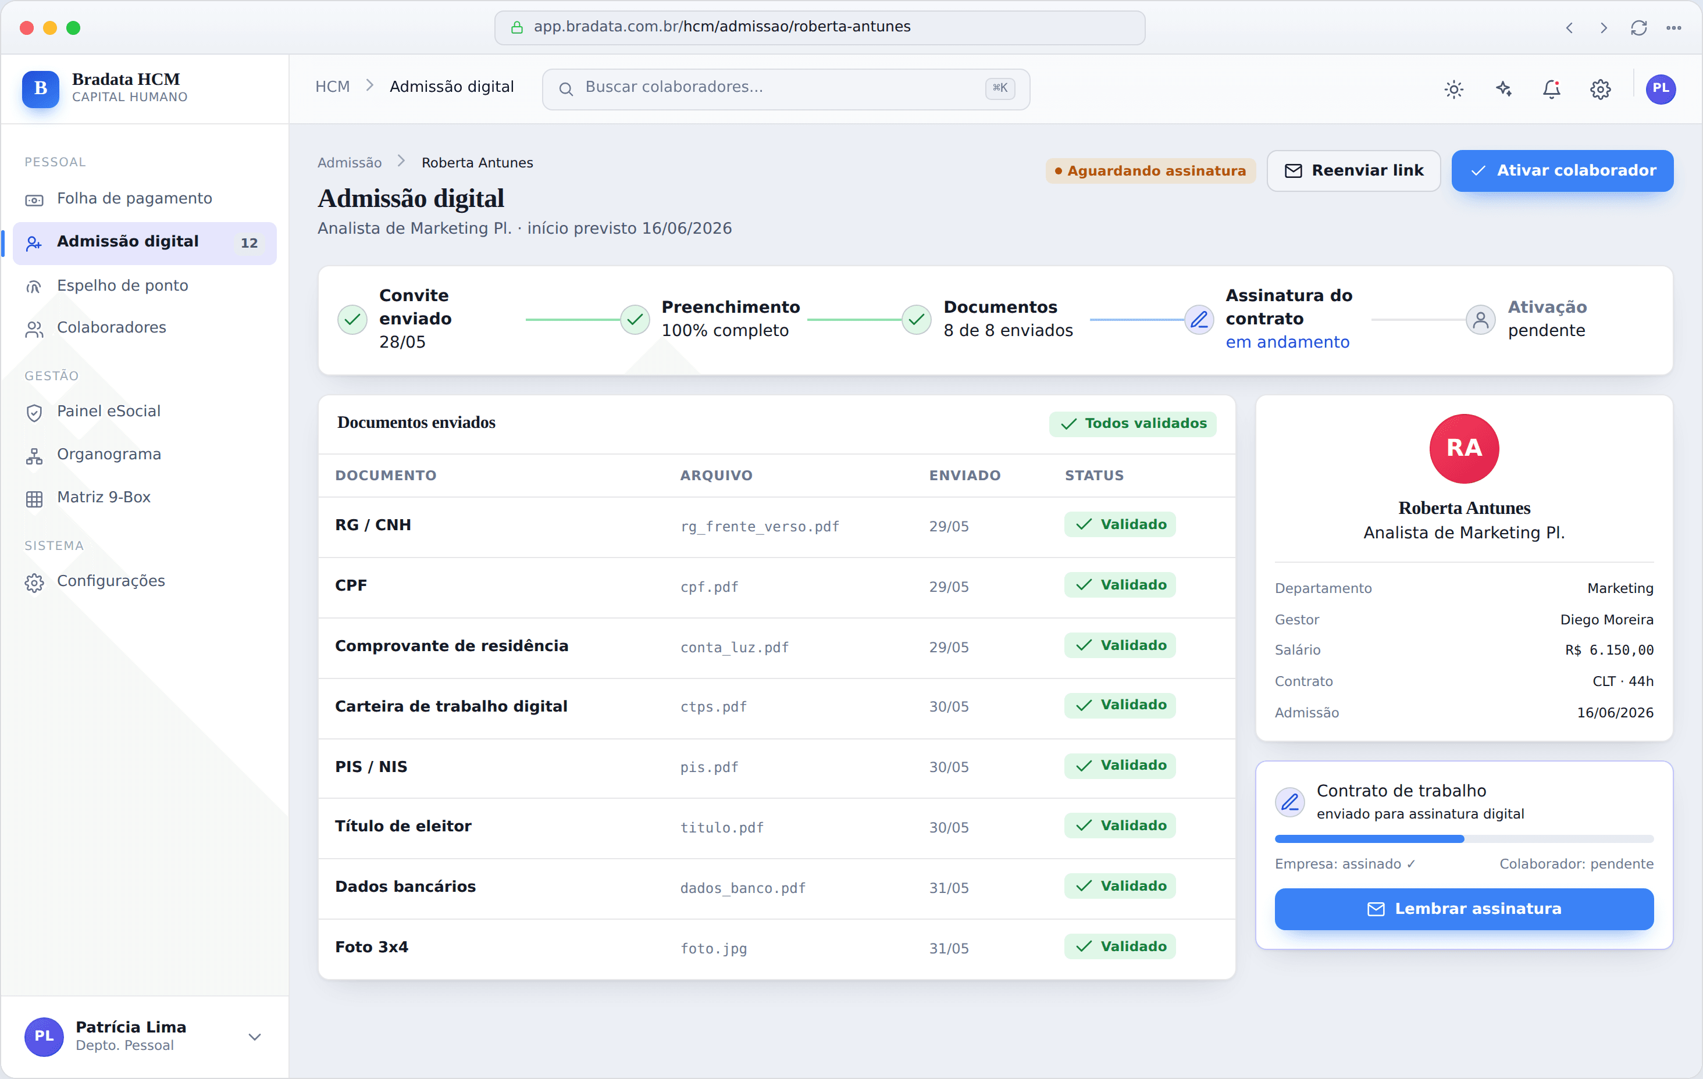Image resolution: width=1703 pixels, height=1079 pixels.
Task: Open PL profile avatar in top bar
Action: [x=1660, y=89]
